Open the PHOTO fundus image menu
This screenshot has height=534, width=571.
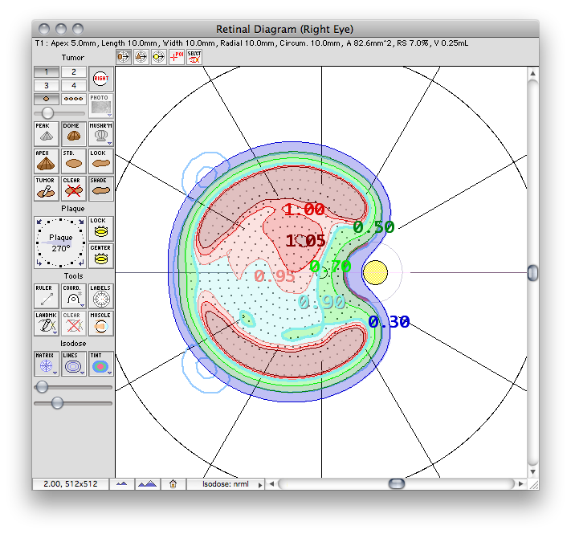point(101,105)
